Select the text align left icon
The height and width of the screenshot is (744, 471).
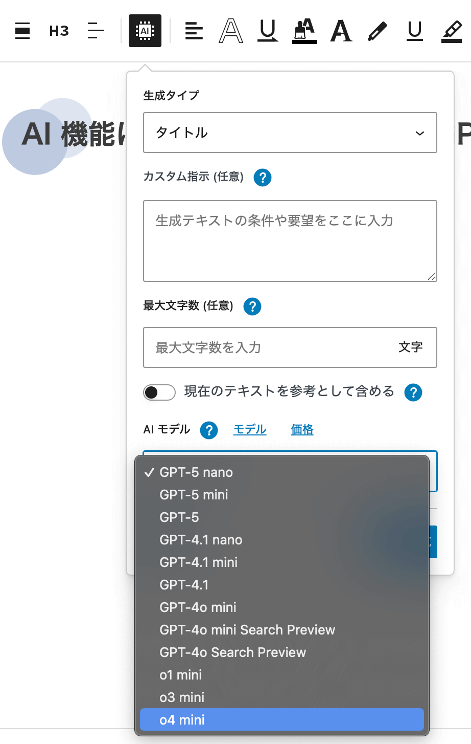click(x=194, y=31)
